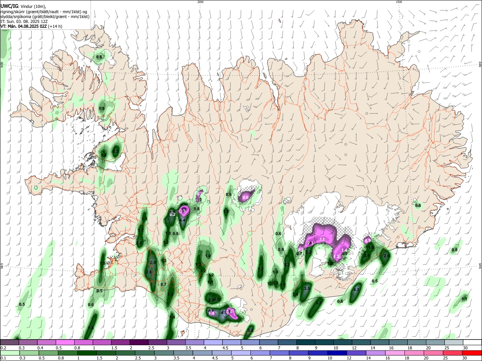The image size is (482, 361).
Task: Select the dark teal snow-legend swatch labeled 8
Action: (306, 342)
